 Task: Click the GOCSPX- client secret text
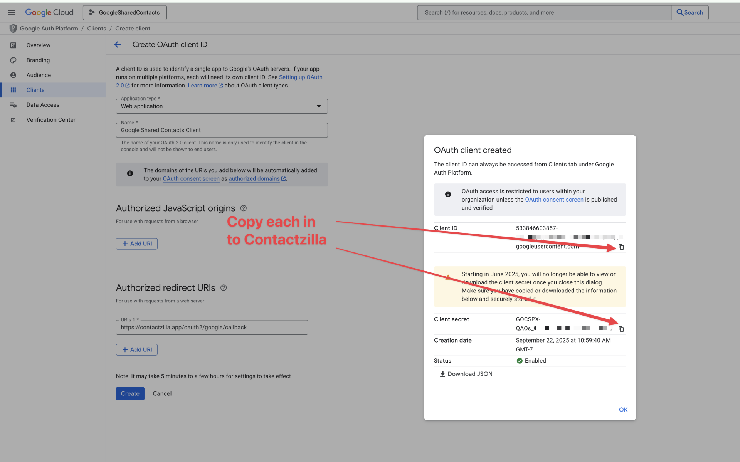click(528, 319)
